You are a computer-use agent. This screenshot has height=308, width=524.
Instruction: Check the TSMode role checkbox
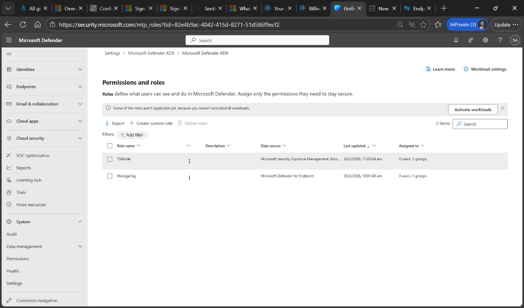point(110,158)
